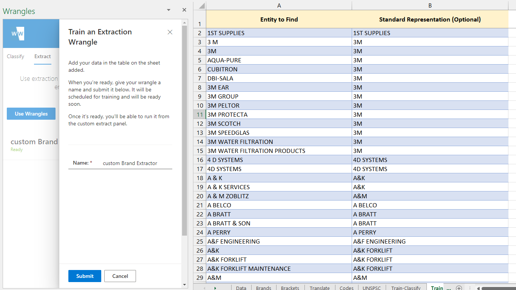Image resolution: width=516 pixels, height=290 pixels.
Task: Click the Select All corner of the sheet
Action: [199, 5]
